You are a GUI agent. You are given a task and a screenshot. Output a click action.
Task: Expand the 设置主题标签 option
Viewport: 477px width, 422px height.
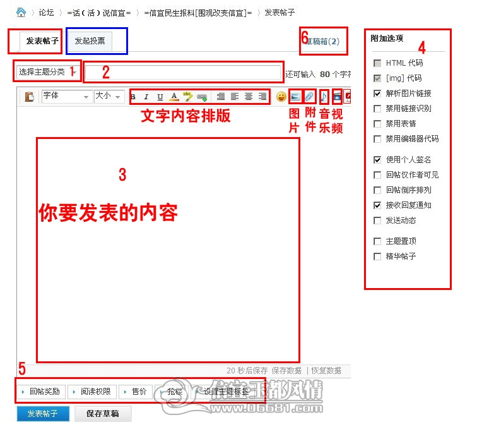pyautogui.click(x=223, y=392)
